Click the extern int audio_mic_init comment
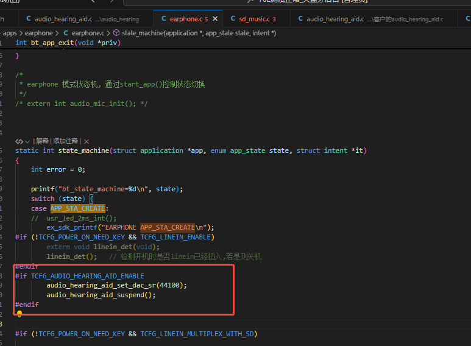 point(82,104)
